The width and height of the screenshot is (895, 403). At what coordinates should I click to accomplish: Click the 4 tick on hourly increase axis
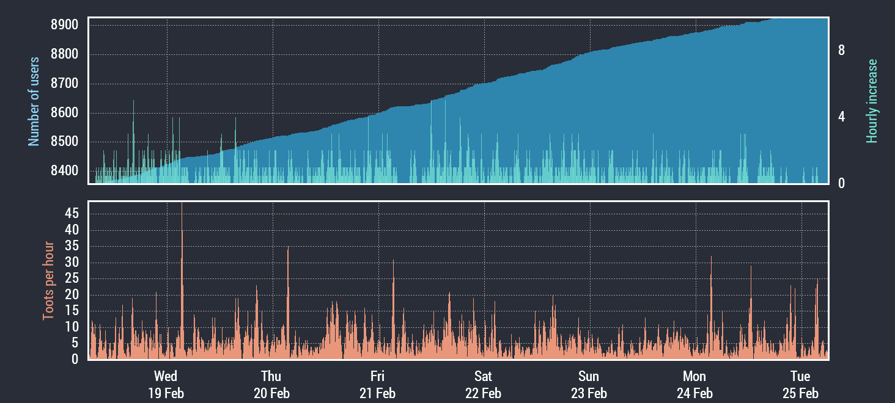point(842,117)
